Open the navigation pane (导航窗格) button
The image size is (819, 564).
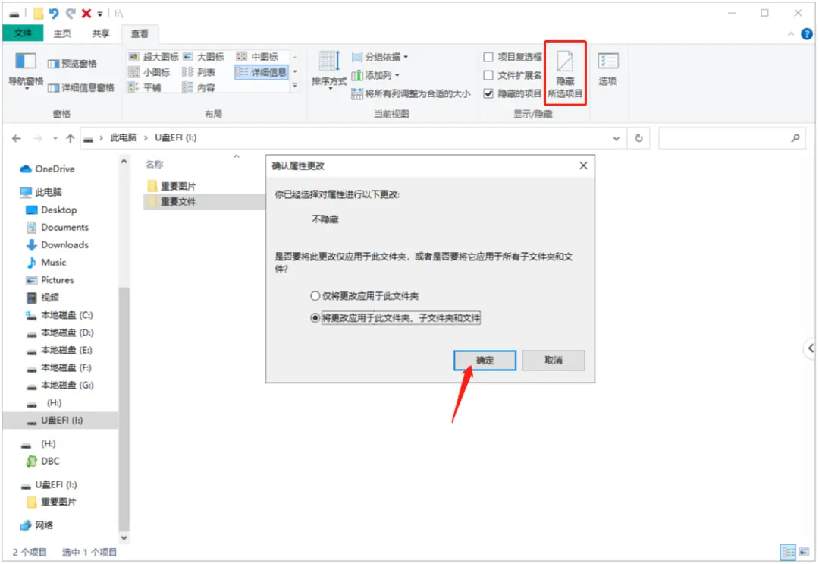coord(26,71)
